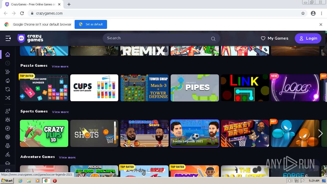Open Adventure games compass icon
This screenshot has width=327, height=184.
8,128
